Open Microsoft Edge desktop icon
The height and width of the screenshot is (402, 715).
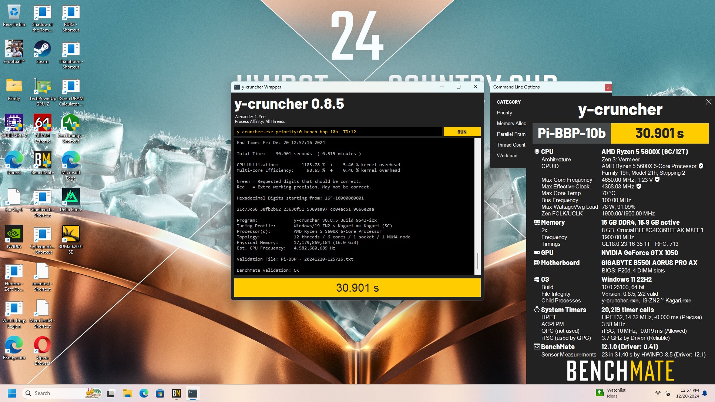(x=71, y=166)
